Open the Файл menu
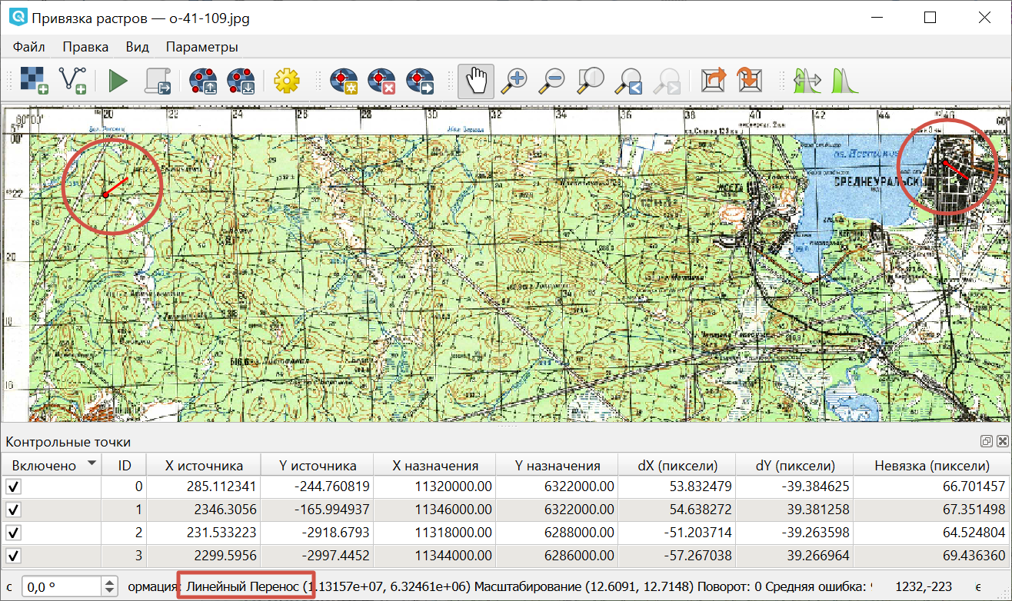The height and width of the screenshot is (601, 1012). [29, 47]
